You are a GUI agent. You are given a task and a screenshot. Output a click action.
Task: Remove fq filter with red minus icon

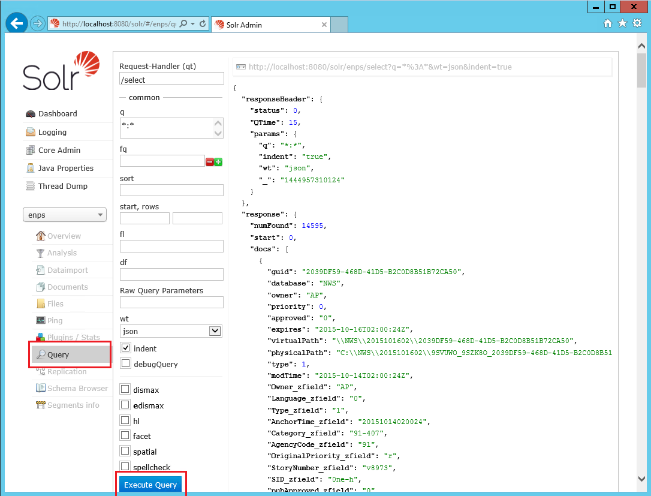210,162
